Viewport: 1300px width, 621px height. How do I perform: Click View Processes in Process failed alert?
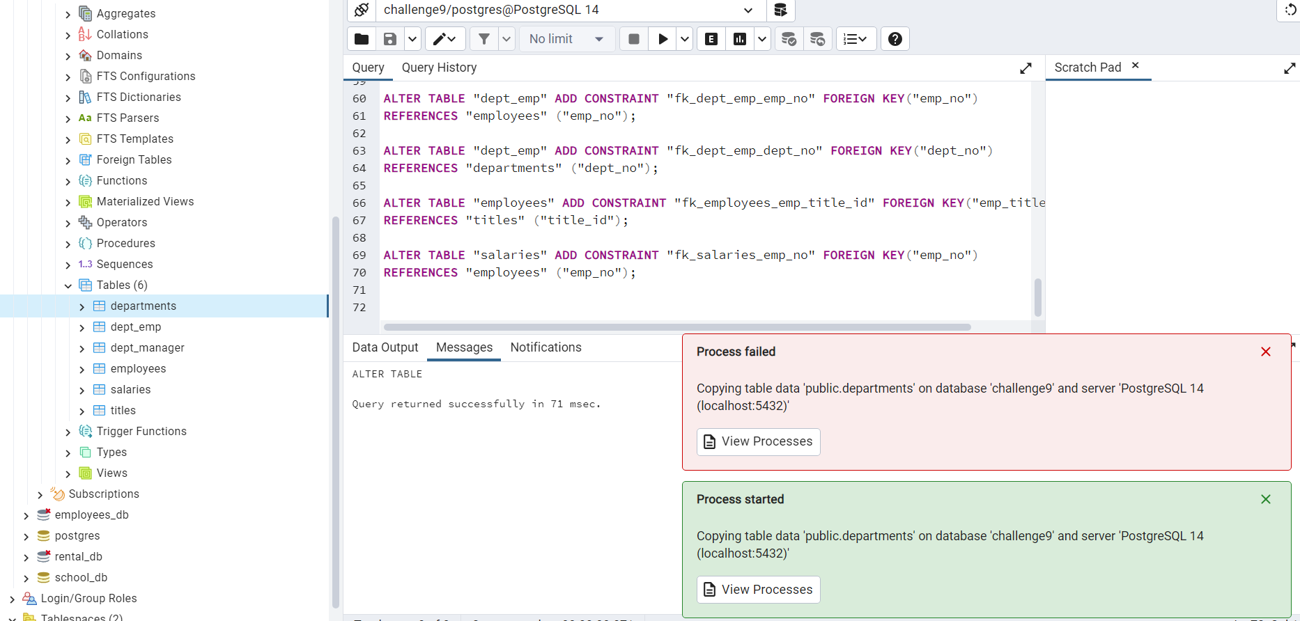click(758, 442)
